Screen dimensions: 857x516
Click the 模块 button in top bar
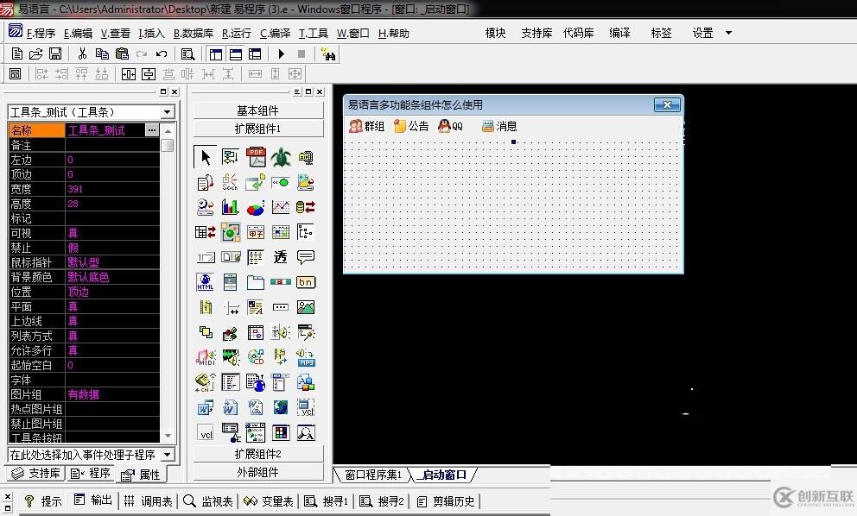(x=495, y=33)
